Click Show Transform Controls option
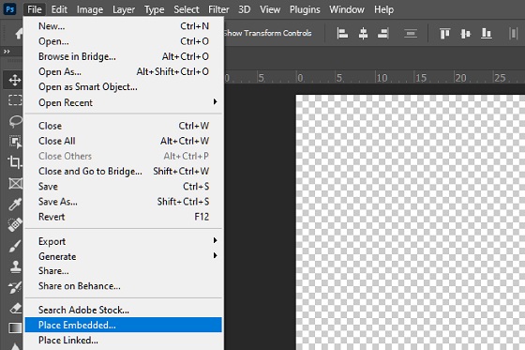 point(268,33)
